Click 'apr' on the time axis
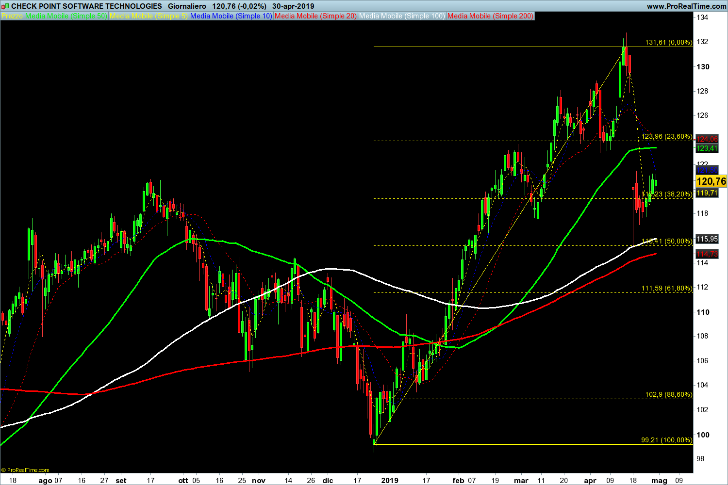The width and height of the screenshot is (728, 485). [x=590, y=481]
